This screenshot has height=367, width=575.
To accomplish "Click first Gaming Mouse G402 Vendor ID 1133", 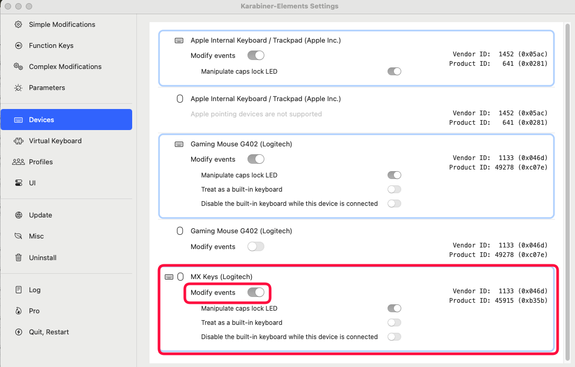I will click(x=523, y=158).
